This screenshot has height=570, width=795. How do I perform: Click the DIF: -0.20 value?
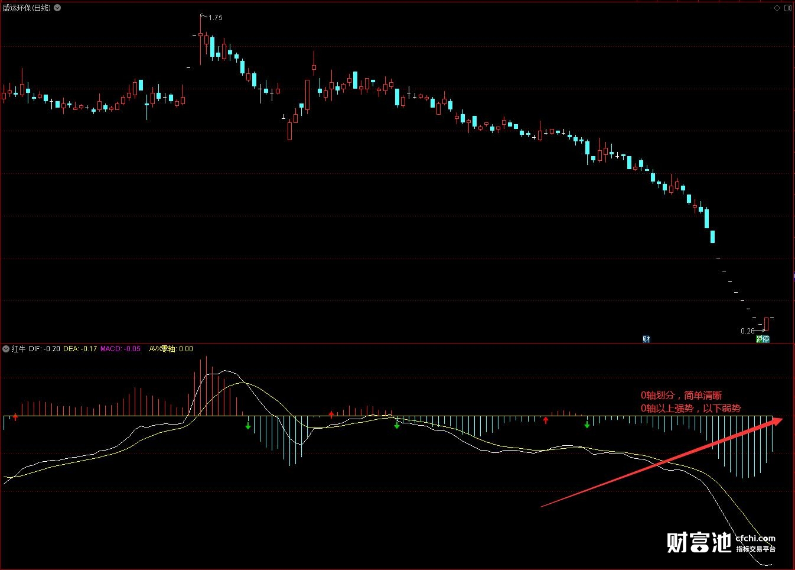click(x=45, y=349)
